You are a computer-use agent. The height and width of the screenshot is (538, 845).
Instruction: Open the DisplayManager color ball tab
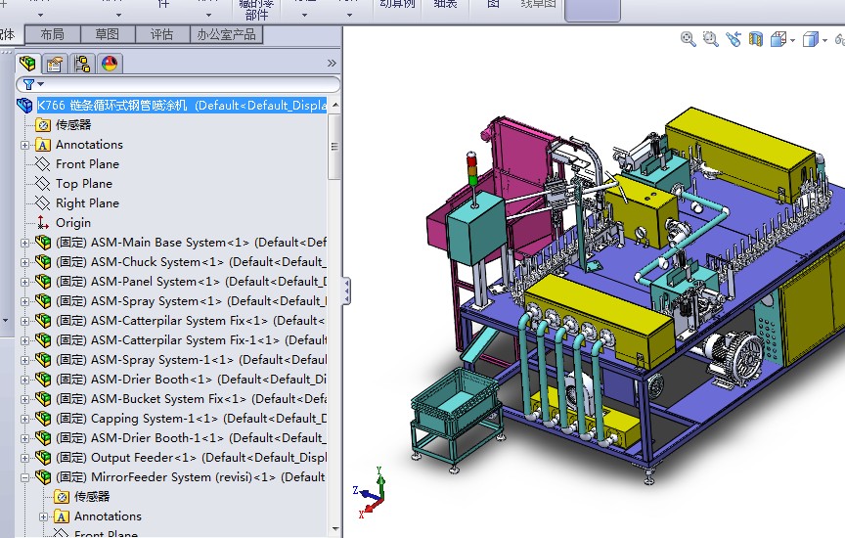(110, 64)
